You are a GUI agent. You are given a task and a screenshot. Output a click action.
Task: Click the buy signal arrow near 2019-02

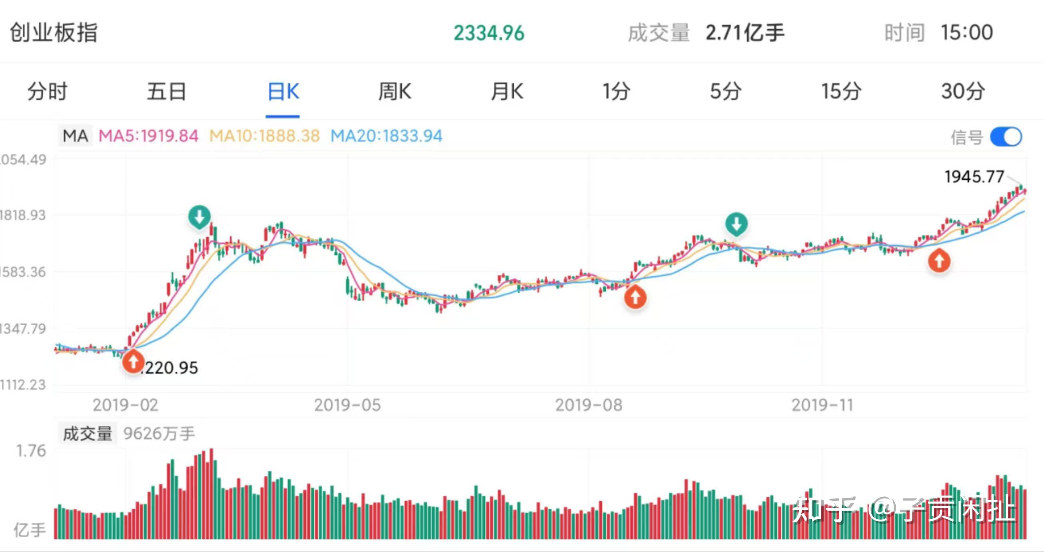133,362
